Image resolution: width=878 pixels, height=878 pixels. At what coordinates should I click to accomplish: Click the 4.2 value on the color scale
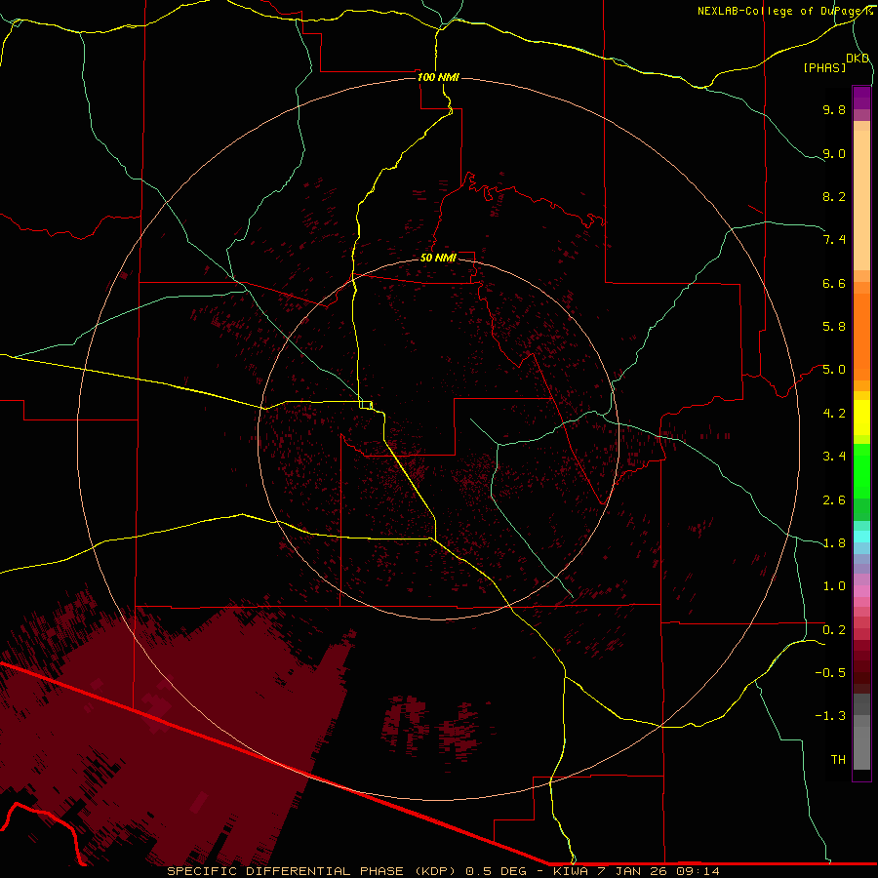pyautogui.click(x=834, y=414)
